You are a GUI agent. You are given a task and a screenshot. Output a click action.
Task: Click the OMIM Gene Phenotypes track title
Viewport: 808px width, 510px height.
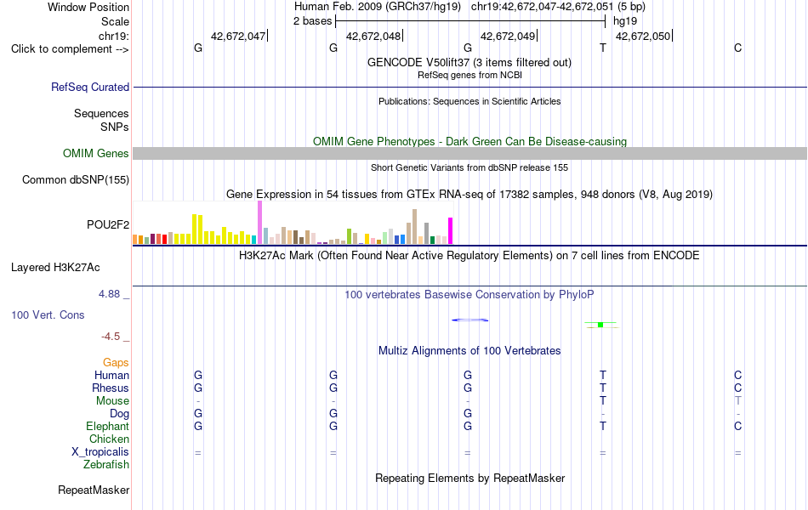point(469,142)
